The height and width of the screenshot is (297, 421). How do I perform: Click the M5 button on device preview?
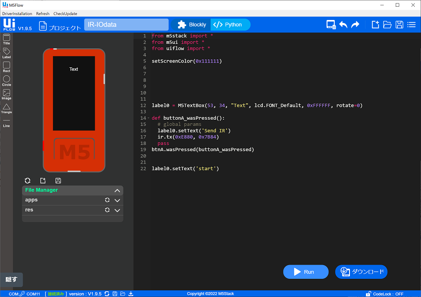[x=74, y=150]
